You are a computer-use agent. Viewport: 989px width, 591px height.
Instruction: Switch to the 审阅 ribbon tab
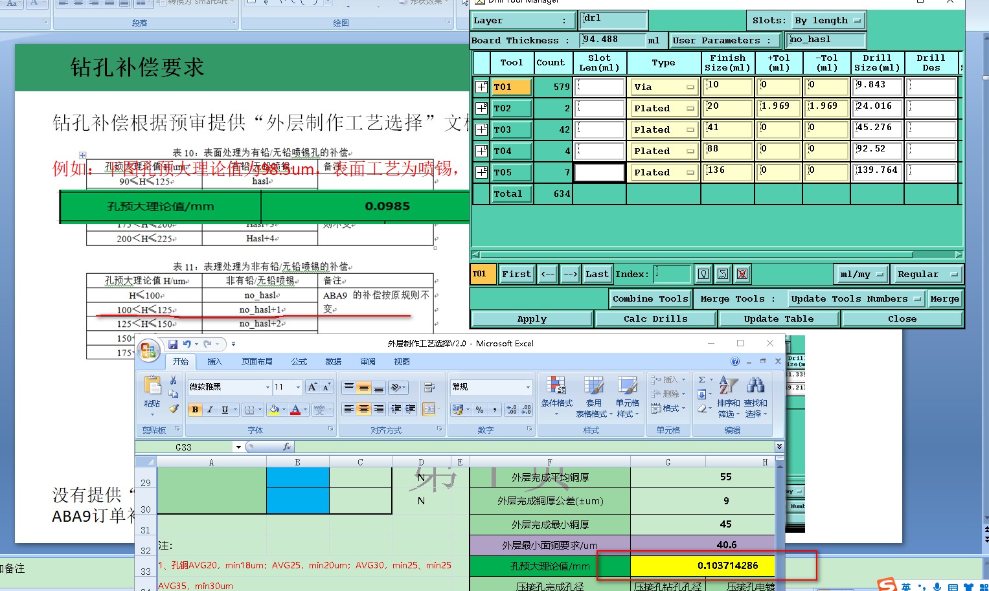(368, 362)
